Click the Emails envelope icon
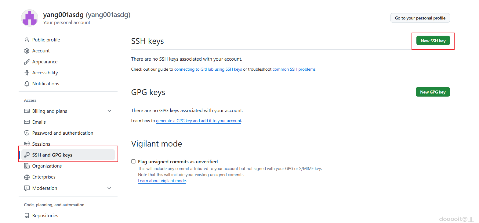The height and width of the screenshot is (223, 479). tap(27, 122)
